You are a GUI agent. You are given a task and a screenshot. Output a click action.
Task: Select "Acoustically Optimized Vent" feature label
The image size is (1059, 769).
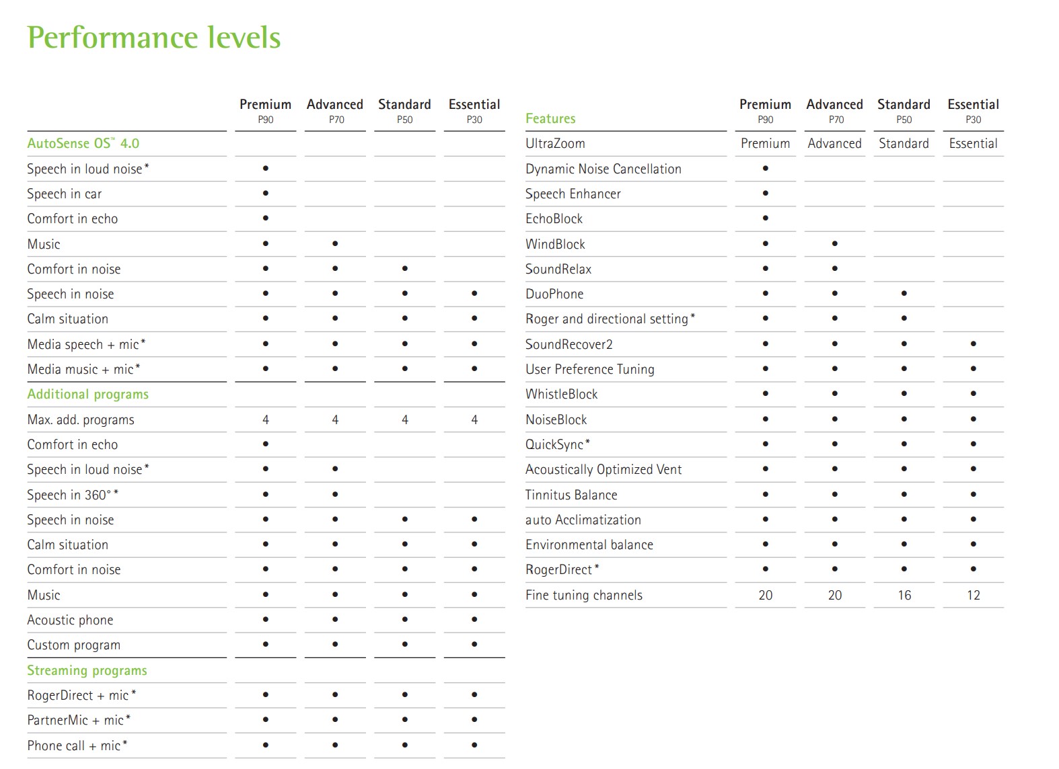pyautogui.click(x=604, y=469)
